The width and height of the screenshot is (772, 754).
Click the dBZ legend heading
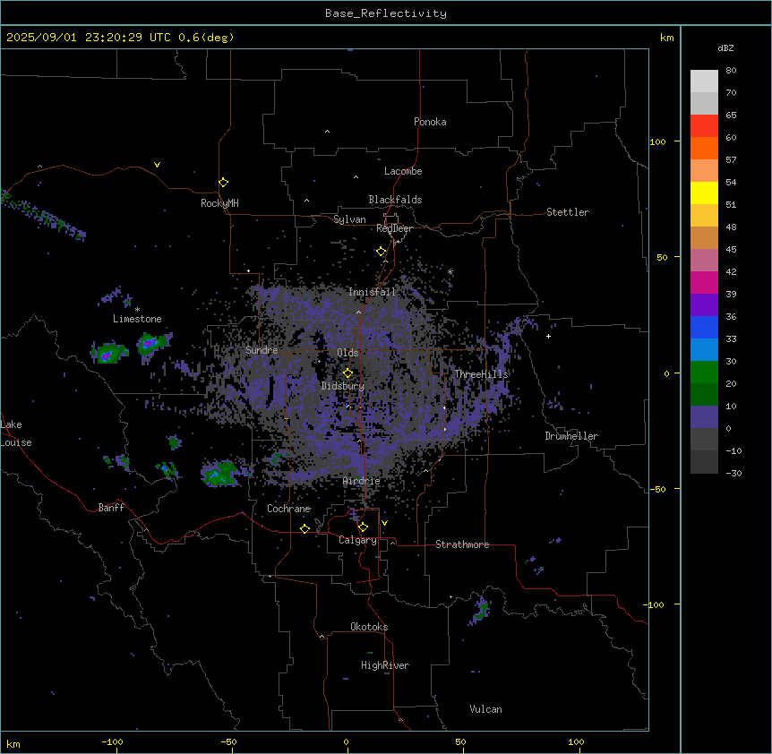pos(725,47)
